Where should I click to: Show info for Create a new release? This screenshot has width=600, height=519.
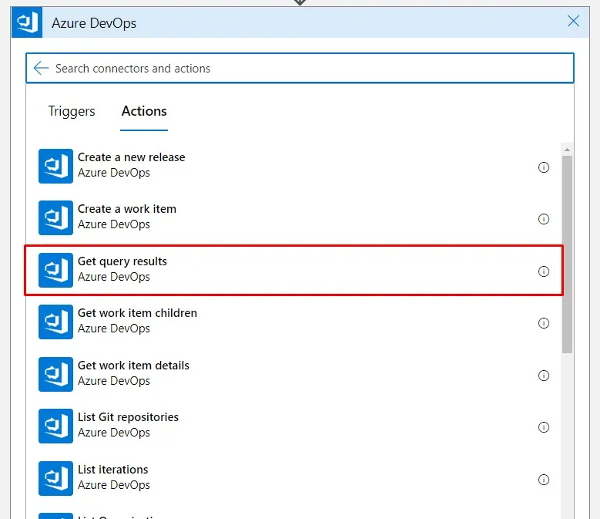point(543,167)
